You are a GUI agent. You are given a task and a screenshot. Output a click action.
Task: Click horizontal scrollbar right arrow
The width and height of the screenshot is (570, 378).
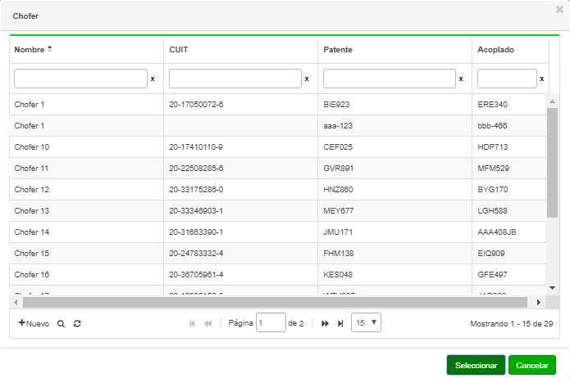coord(539,302)
